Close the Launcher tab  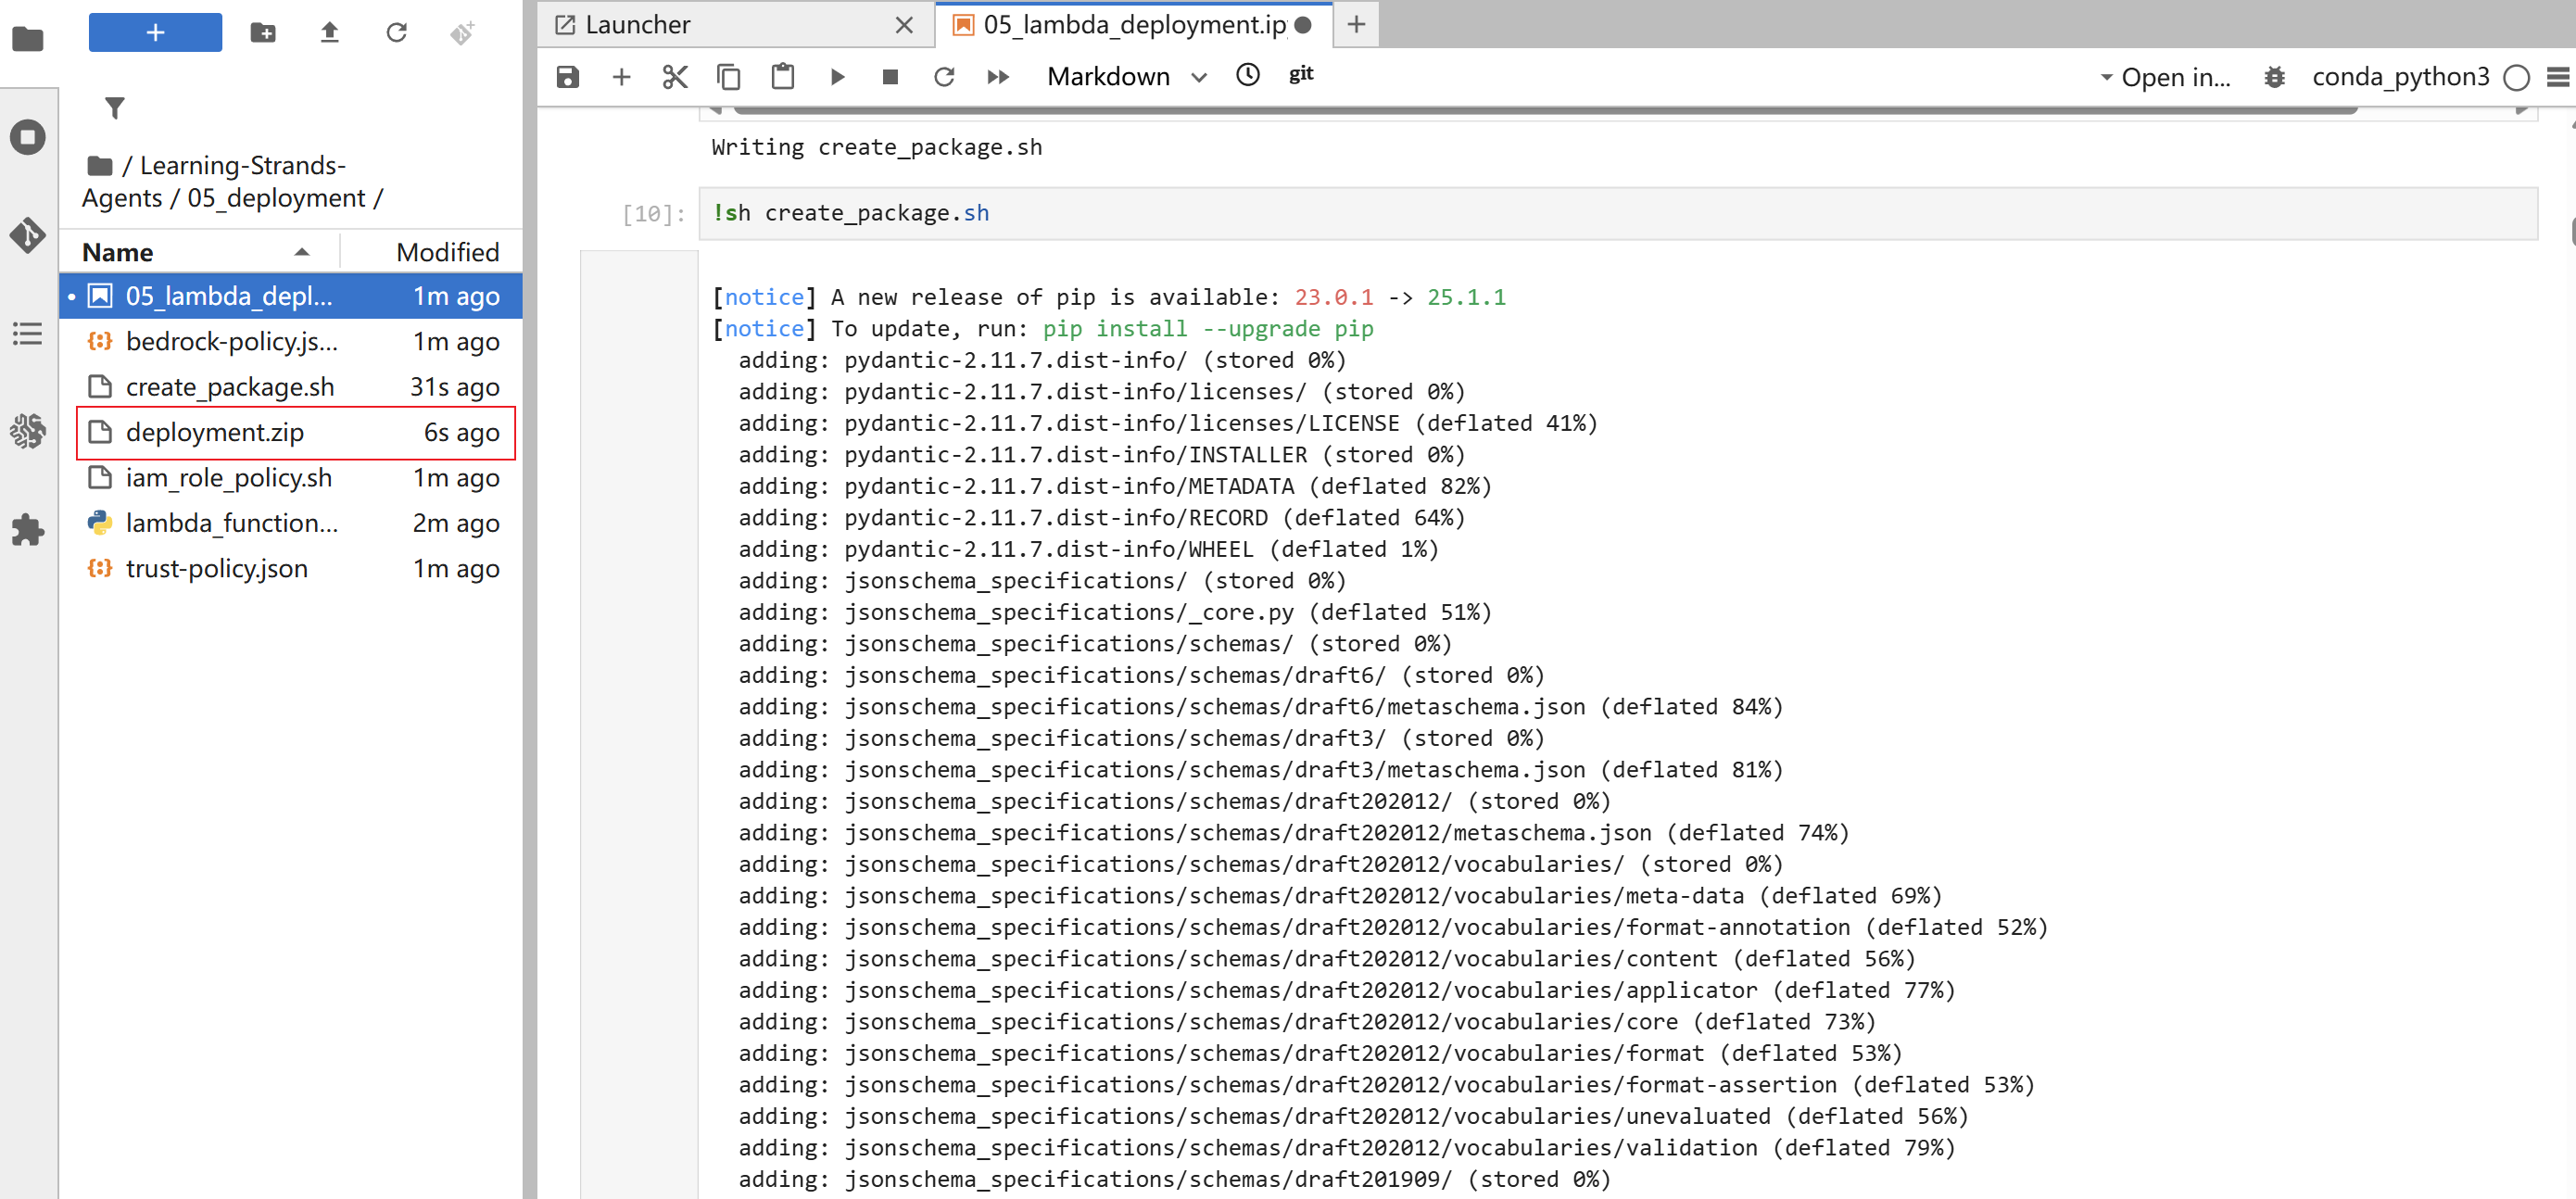coord(904,25)
